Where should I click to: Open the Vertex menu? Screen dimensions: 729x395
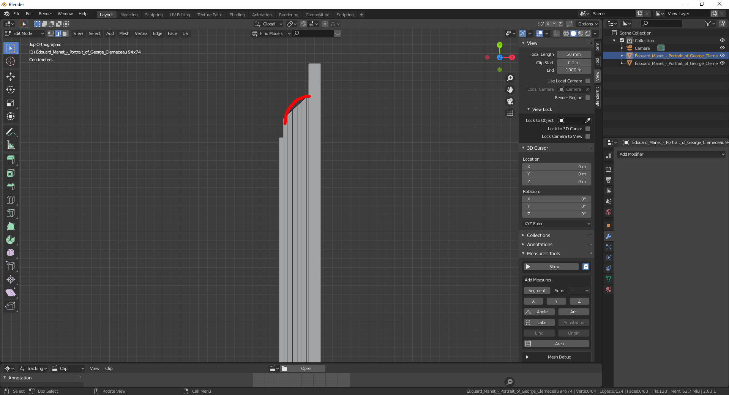(141, 33)
